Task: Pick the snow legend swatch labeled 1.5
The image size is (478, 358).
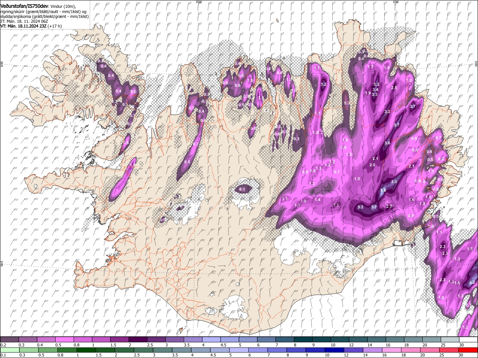Action: tap(119, 340)
